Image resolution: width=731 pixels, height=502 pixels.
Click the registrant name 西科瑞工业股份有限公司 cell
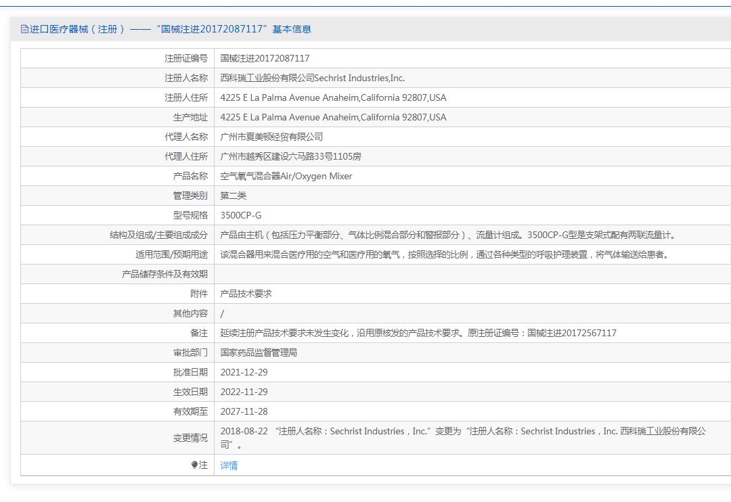tap(312, 78)
